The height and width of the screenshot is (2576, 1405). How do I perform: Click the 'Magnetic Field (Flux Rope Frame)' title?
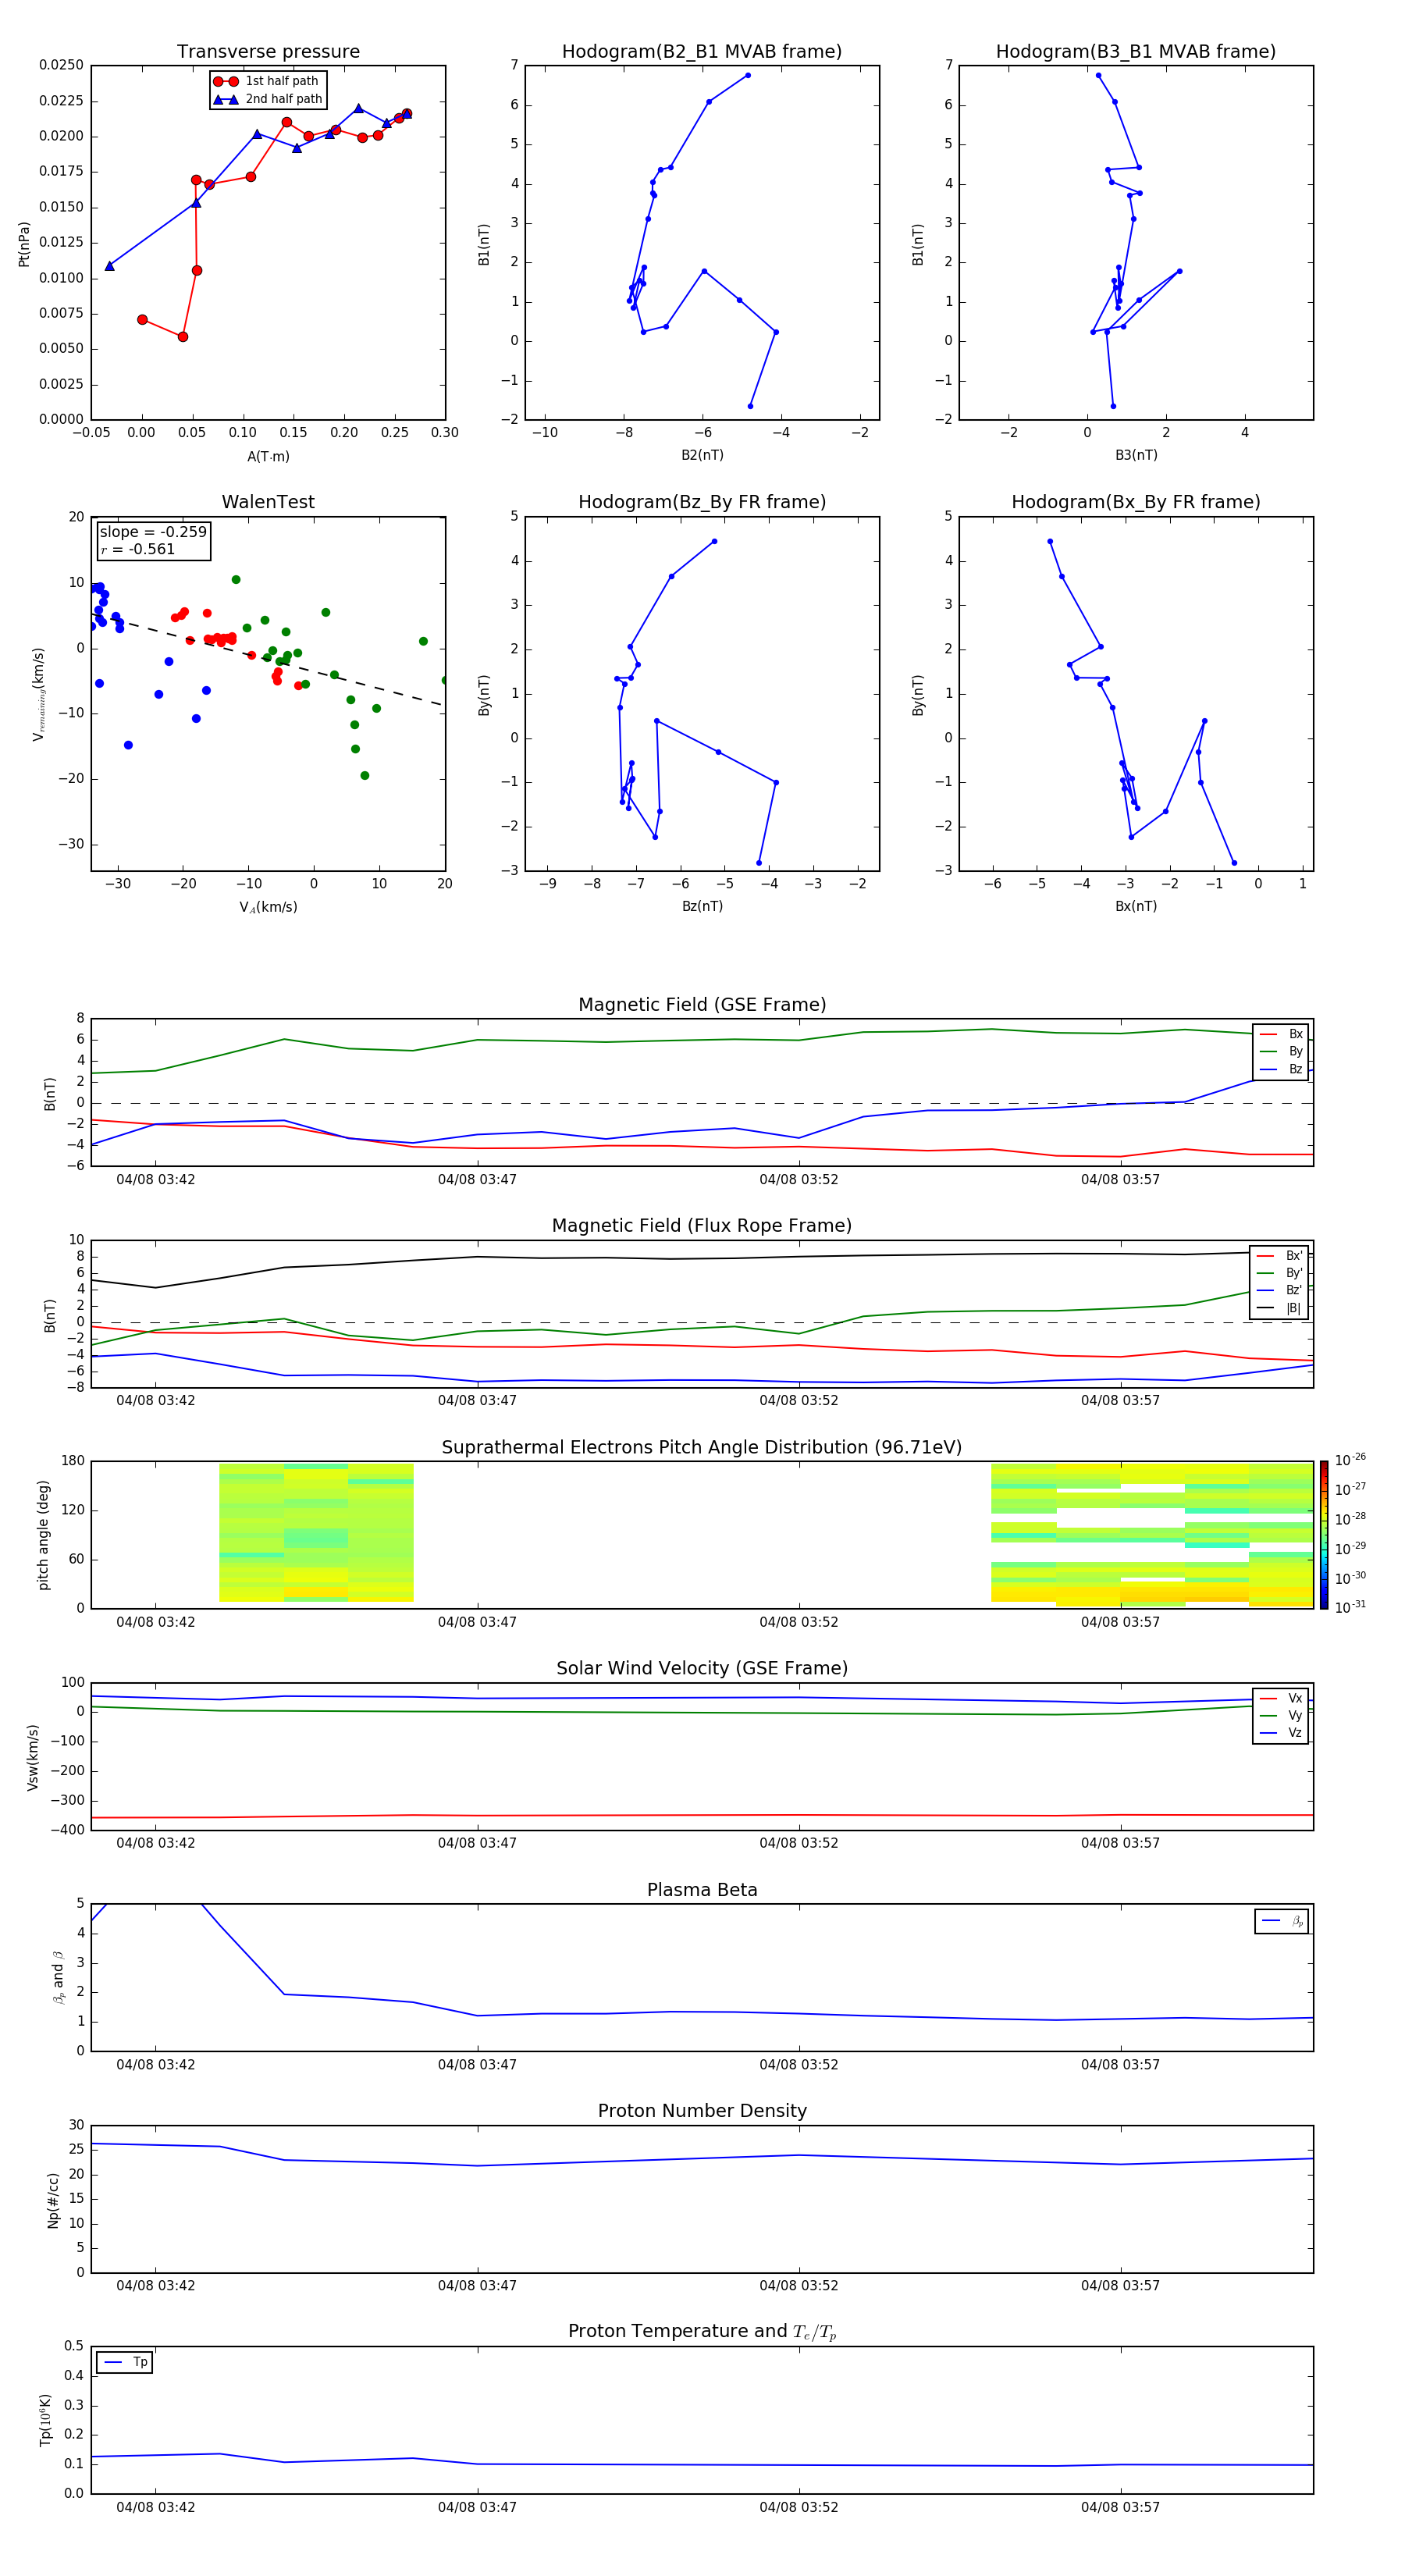702,1226
